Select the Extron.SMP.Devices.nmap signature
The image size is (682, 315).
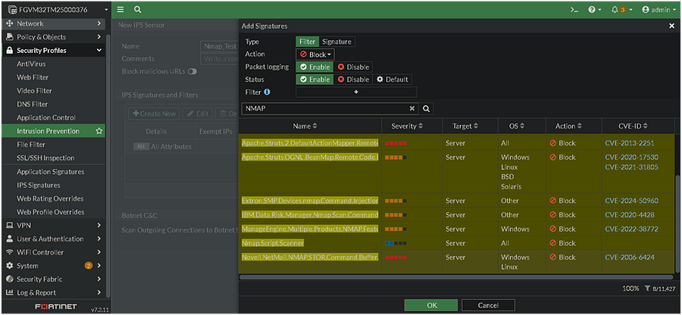coord(310,201)
